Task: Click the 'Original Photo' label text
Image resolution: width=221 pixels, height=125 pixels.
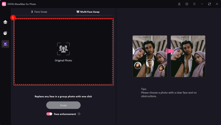Action: [x=64, y=61]
